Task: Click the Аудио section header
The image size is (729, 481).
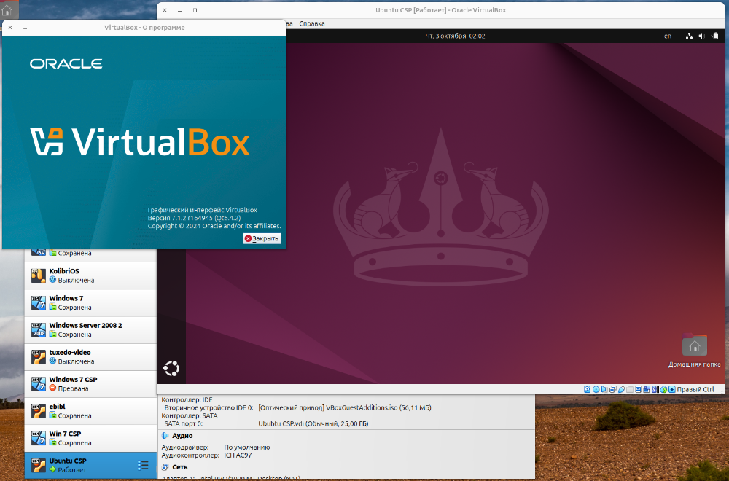Action: [182, 435]
